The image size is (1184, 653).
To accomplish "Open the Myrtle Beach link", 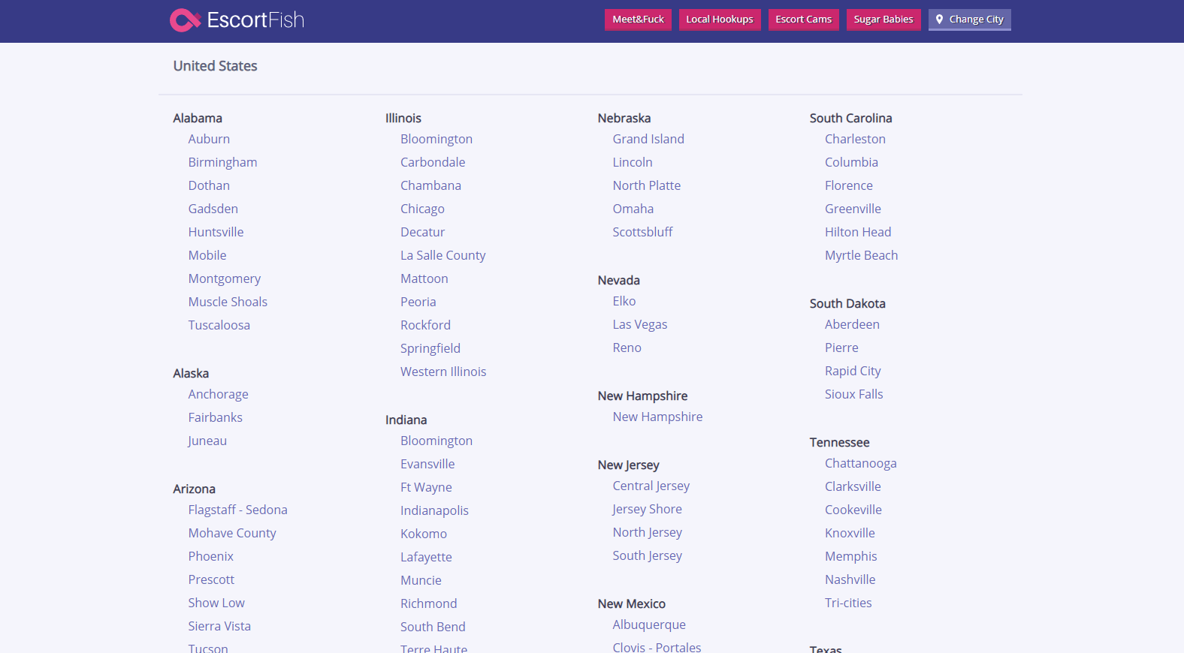I will (x=862, y=255).
